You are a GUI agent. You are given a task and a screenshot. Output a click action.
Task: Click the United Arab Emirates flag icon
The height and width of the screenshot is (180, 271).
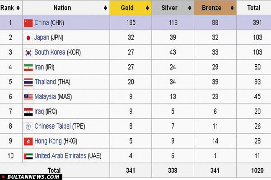(x=28, y=156)
